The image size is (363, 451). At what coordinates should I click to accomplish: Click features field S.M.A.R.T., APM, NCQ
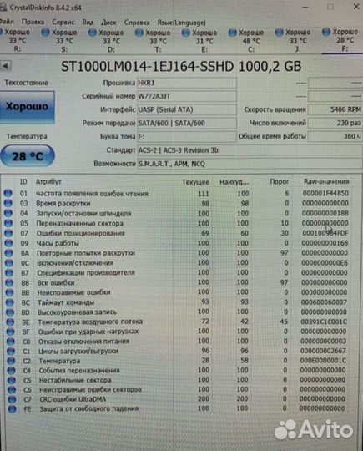(x=250, y=164)
